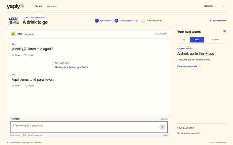Image resolution: width=233 pixels, height=145 pixels.
Task: Set help mode to Off
Action: click(183, 39)
